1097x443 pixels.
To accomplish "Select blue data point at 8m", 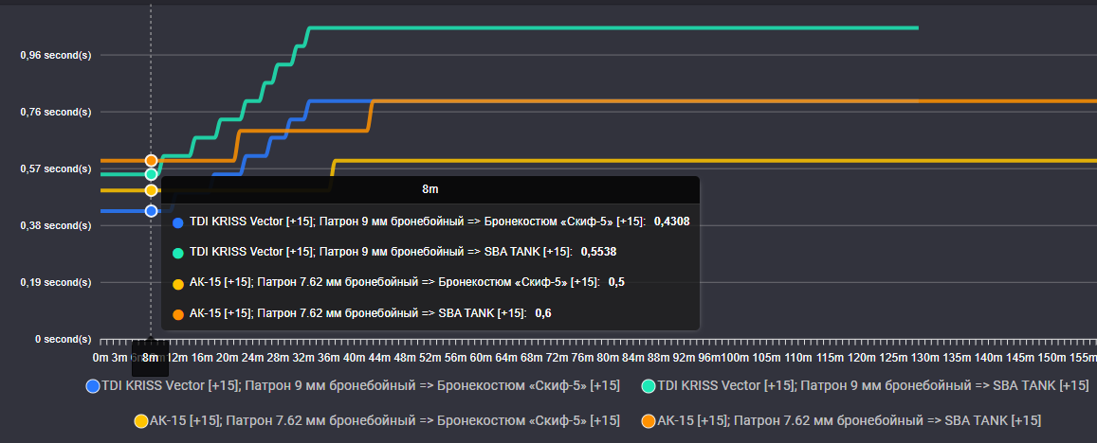I will click(x=151, y=210).
